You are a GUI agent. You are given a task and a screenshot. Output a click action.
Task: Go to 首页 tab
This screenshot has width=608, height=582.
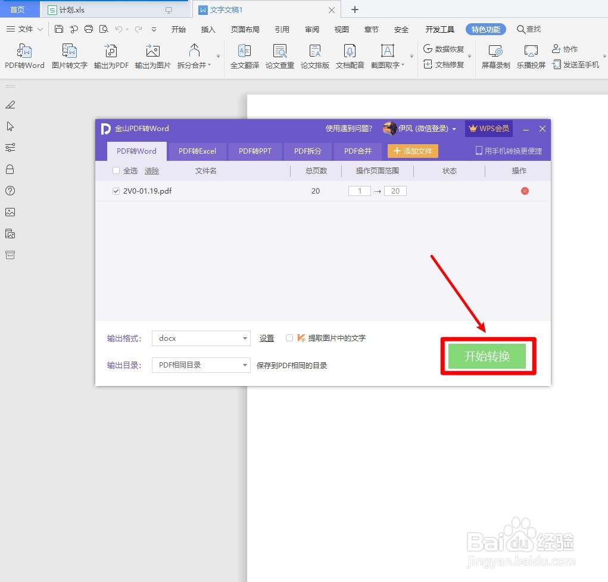17,10
